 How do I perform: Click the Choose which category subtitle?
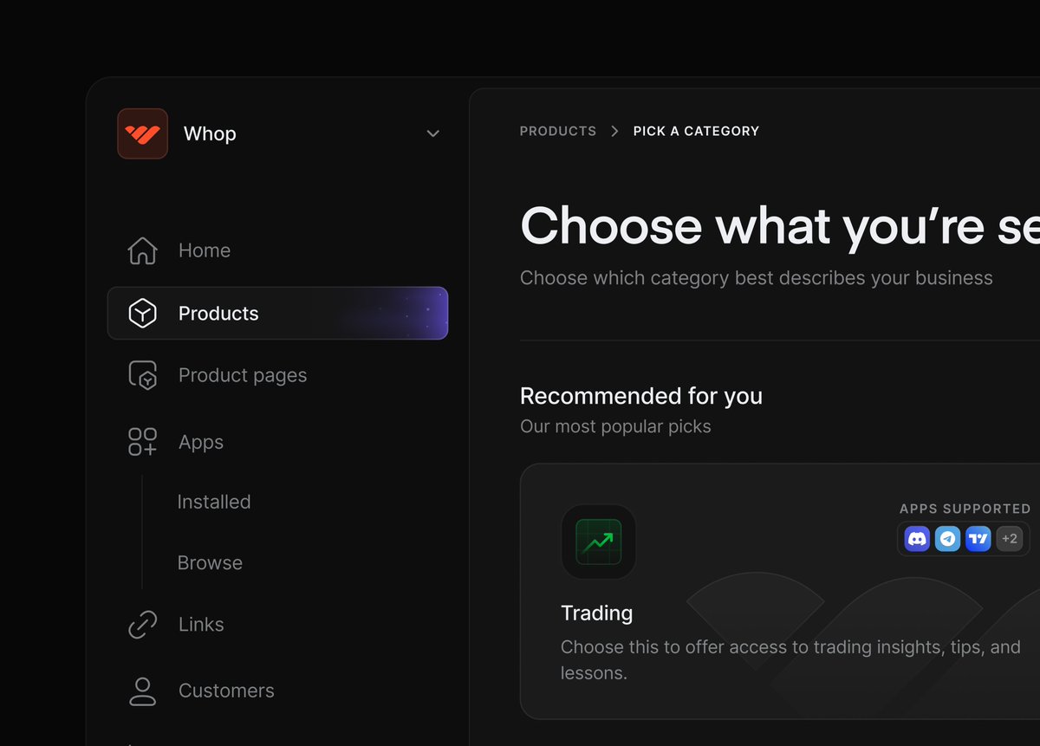(x=757, y=278)
